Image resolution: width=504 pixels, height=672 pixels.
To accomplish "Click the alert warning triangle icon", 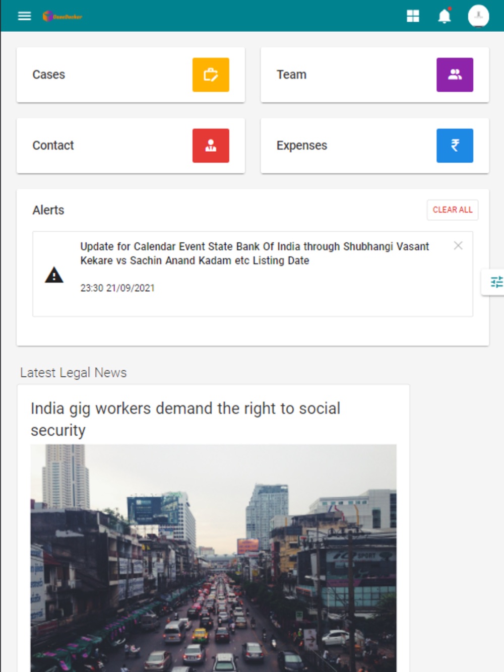I will [x=54, y=275].
